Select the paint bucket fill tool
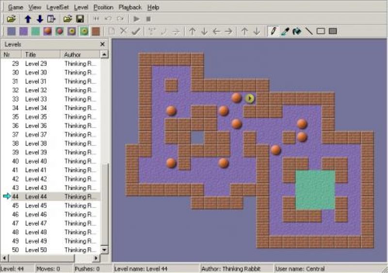388x273 pixels. [297, 32]
